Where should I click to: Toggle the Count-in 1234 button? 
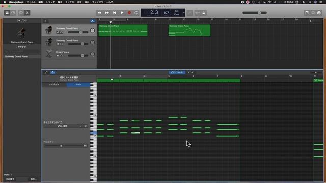click(x=197, y=13)
